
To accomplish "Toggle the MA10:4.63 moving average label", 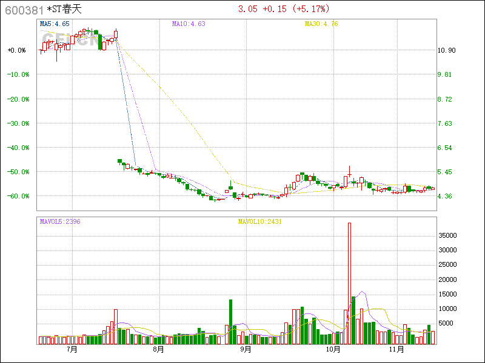I will tap(189, 24).
